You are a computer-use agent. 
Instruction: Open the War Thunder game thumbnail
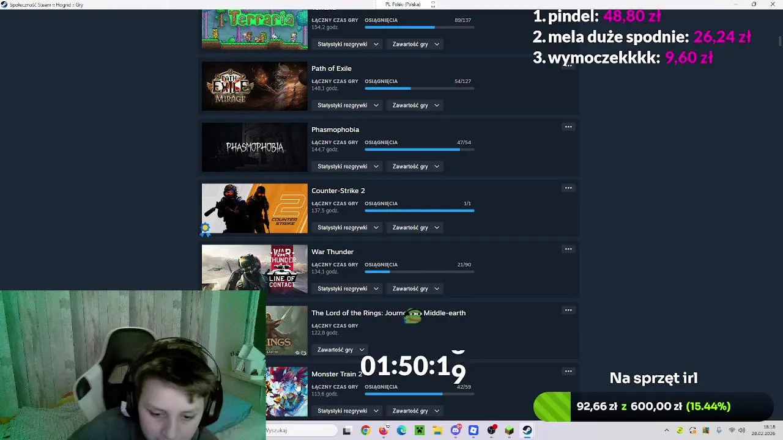(x=254, y=268)
